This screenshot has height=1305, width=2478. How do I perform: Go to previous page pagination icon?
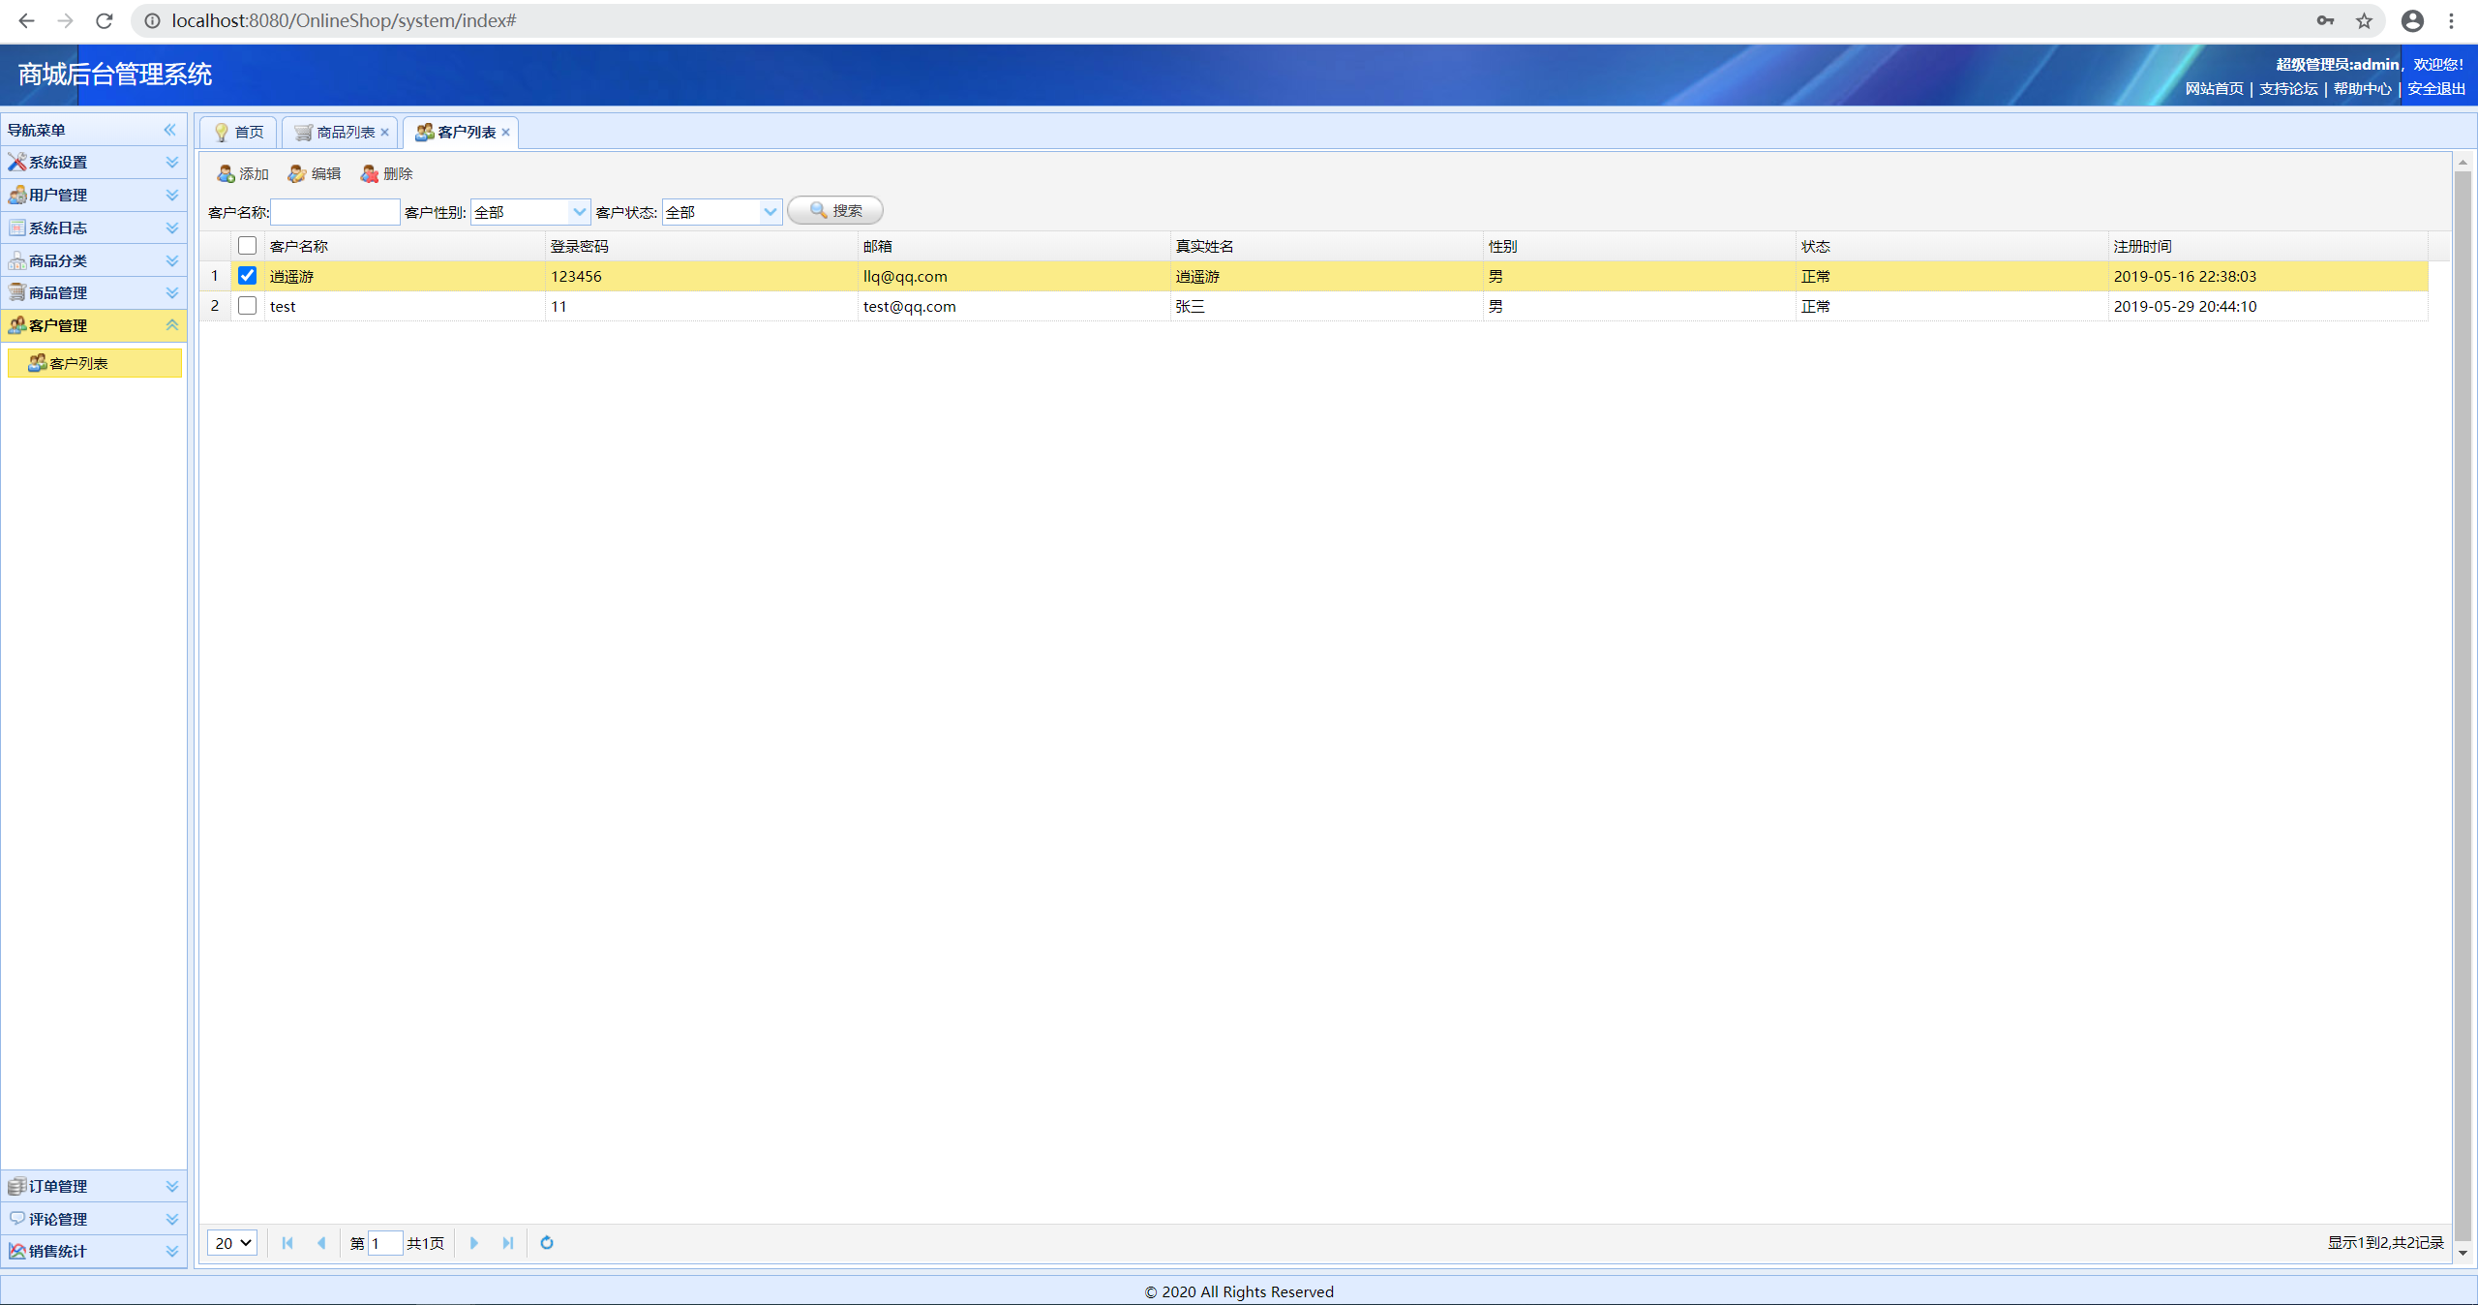pyautogui.click(x=321, y=1243)
